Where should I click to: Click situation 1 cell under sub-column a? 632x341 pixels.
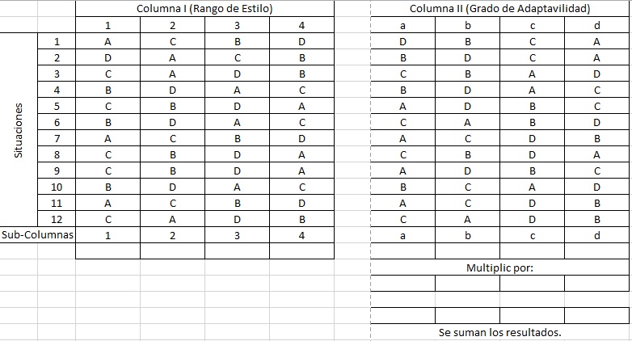point(402,41)
